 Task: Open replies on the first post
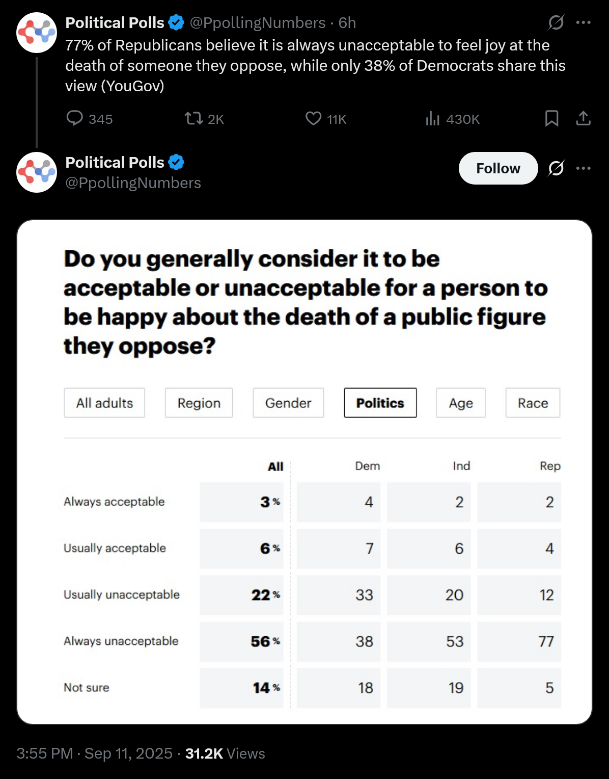click(x=89, y=119)
